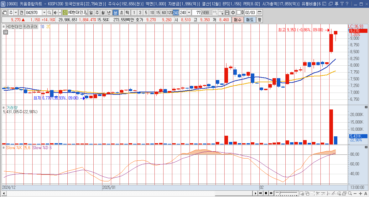The width and height of the screenshot is (369, 197).
Task: Select the 240 minute interval button
Action: click(175, 13)
